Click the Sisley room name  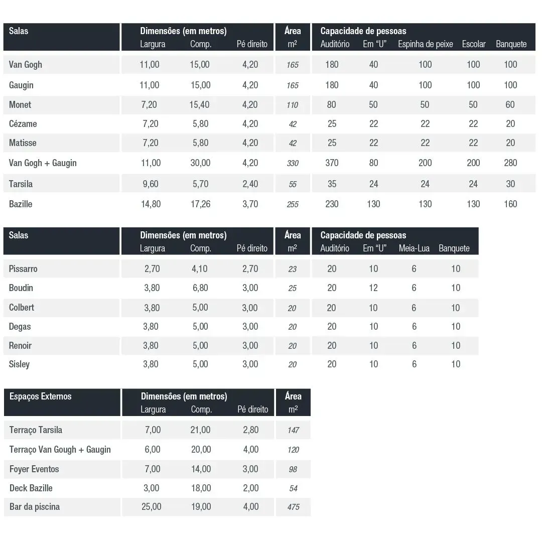click(19, 364)
